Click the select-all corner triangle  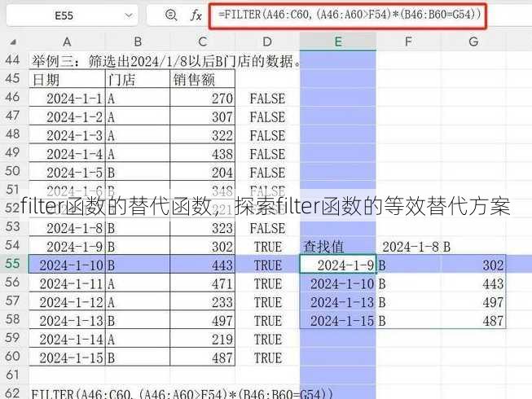pos(13,42)
